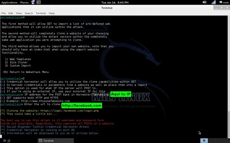Launch terminal from top panel icon

39,2
